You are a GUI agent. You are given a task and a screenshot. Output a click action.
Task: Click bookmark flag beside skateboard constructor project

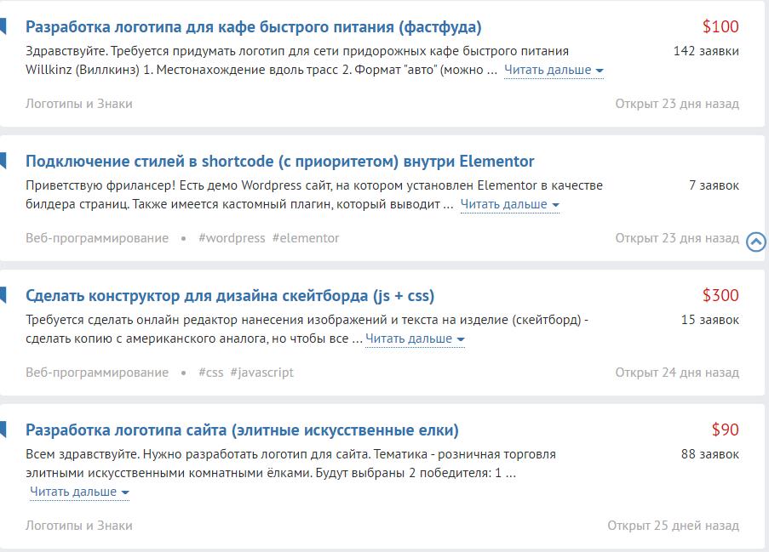(x=3, y=295)
